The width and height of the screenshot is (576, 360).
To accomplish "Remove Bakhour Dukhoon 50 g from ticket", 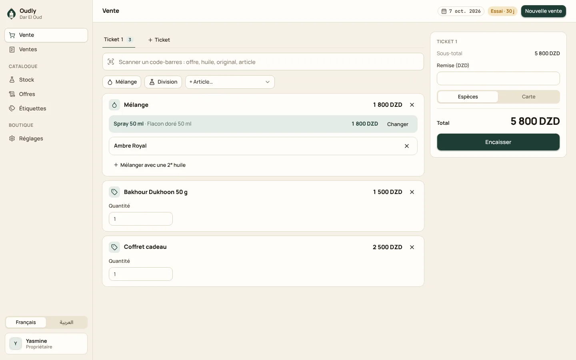I will [412, 192].
